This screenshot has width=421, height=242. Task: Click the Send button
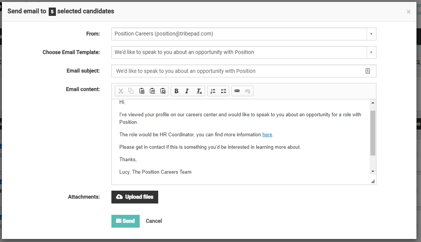coord(125,221)
